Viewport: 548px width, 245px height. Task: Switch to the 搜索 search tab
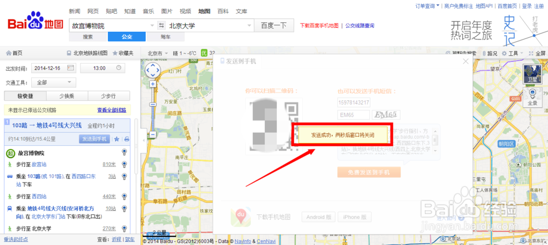pos(88,37)
